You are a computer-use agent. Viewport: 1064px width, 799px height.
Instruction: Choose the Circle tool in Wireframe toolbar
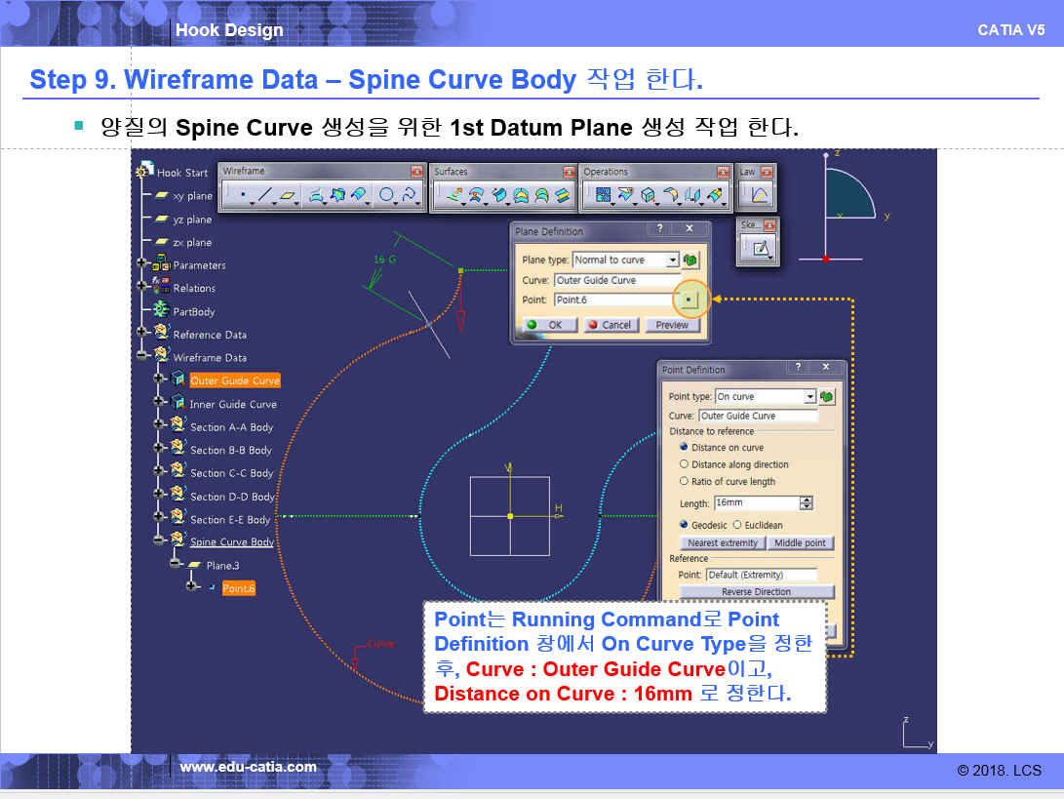point(386,196)
